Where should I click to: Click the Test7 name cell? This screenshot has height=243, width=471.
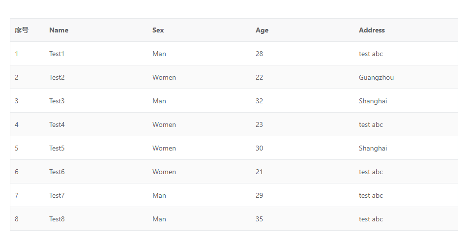tap(57, 195)
